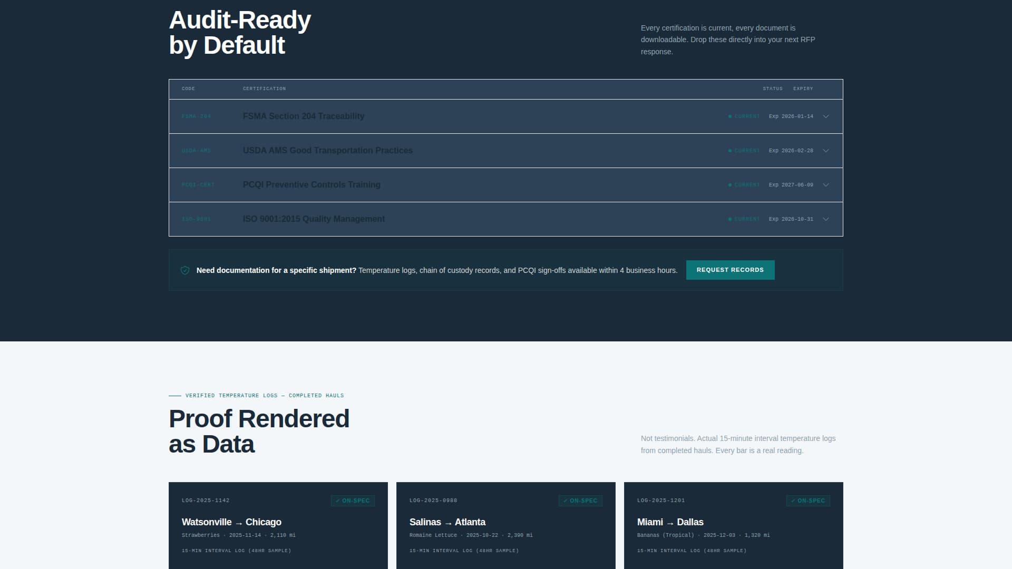Click ON-SPEC badge on LOG-2025-1201 card

click(x=808, y=501)
